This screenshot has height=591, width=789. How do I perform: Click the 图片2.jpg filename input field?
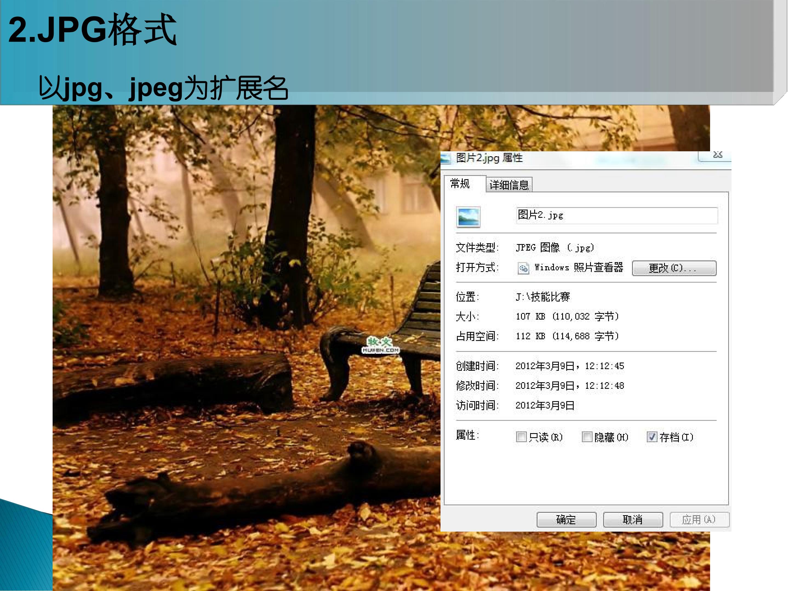click(617, 216)
